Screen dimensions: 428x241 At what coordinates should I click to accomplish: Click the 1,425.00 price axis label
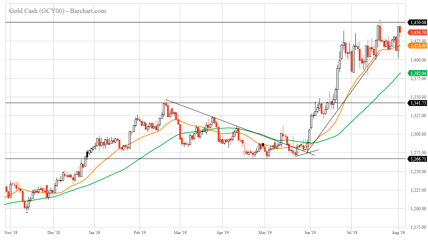click(x=418, y=41)
